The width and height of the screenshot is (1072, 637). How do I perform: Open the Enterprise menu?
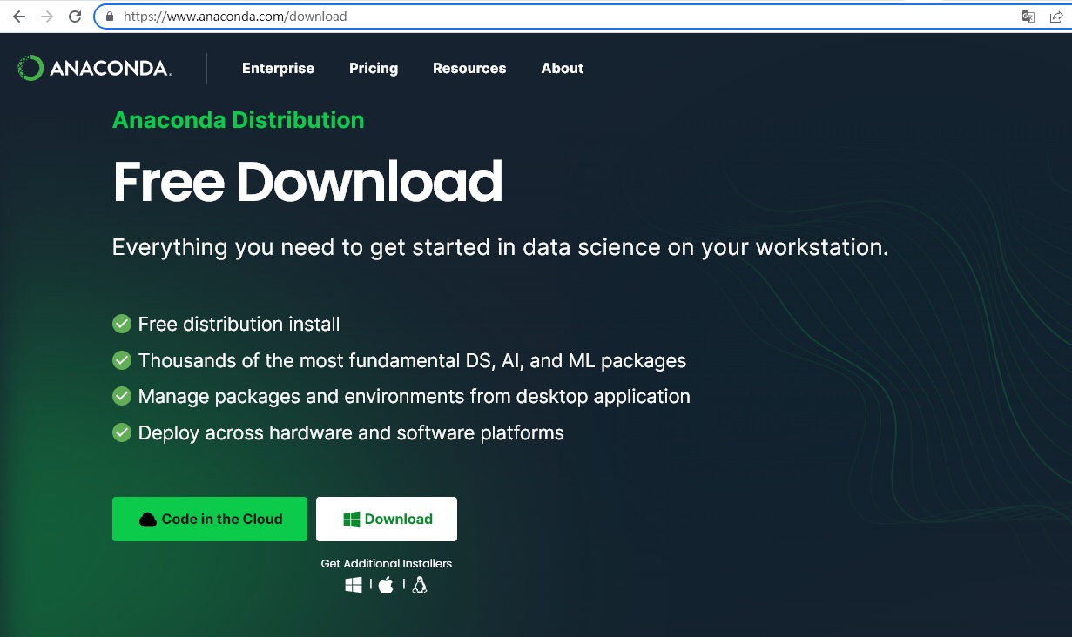278,69
